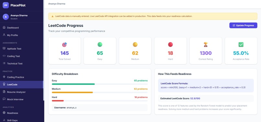Click the Student role label in sidebar
261x122 pixels.
(x=14, y=19)
